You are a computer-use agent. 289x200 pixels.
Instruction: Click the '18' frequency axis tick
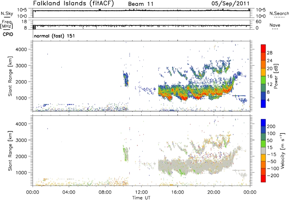click(24, 22)
